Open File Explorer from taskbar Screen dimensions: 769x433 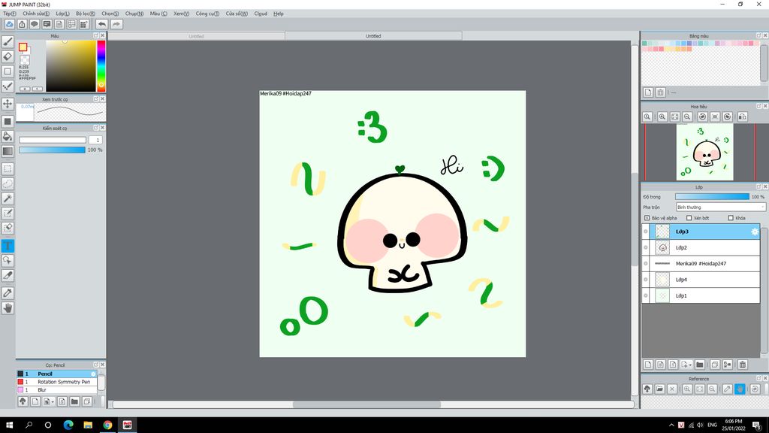[88, 425]
